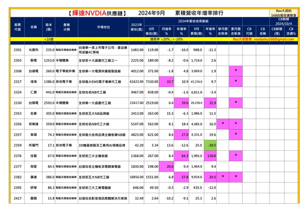Click the pink 64.3 cell
306x216 pixels.
tap(181, 156)
